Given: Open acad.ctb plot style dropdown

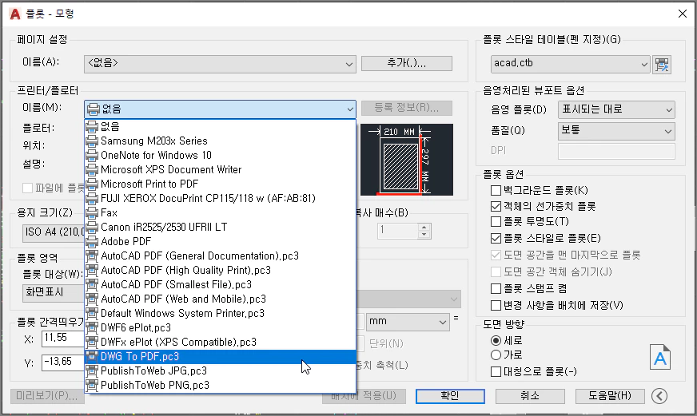Looking at the screenshot, I should click(x=571, y=65).
